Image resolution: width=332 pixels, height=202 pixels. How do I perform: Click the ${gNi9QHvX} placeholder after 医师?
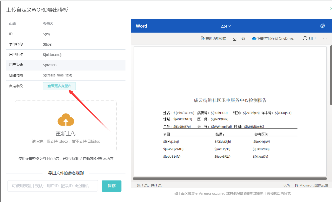click(220, 119)
